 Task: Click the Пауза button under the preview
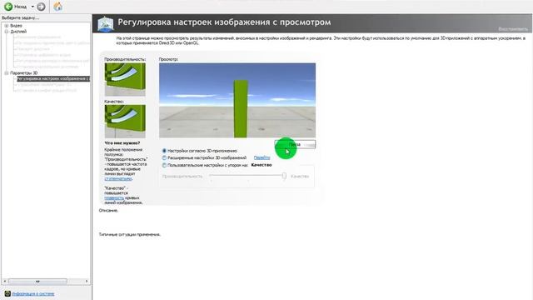[295, 144]
